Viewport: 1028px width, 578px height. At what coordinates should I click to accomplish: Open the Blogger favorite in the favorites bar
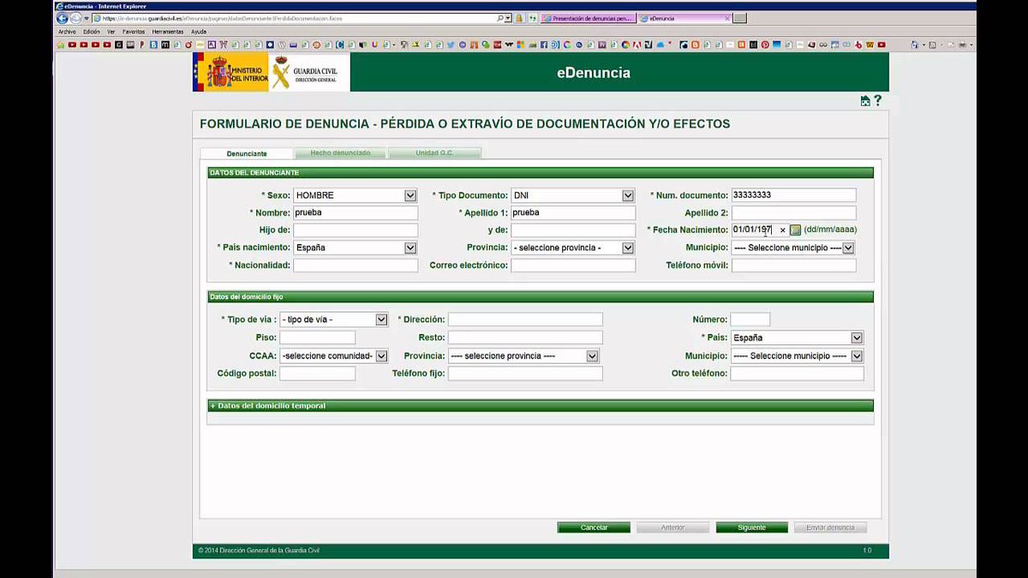click(x=695, y=45)
